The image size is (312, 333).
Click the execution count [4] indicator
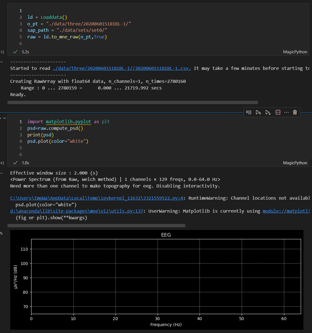click(x=1, y=163)
